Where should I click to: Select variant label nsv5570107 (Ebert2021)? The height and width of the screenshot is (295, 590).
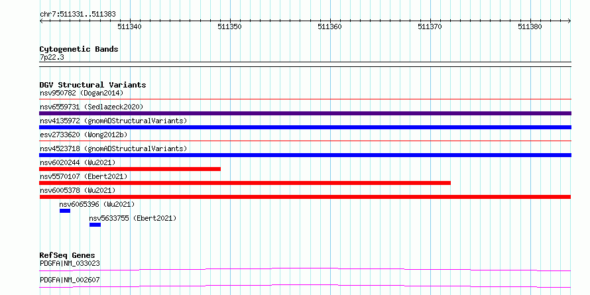pos(84,176)
